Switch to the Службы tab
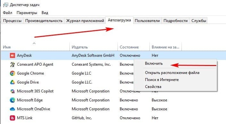The image size is (226, 124). (x=198, y=21)
